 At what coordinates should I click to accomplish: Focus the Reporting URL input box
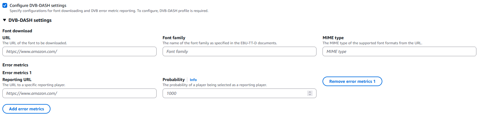(x=79, y=93)
